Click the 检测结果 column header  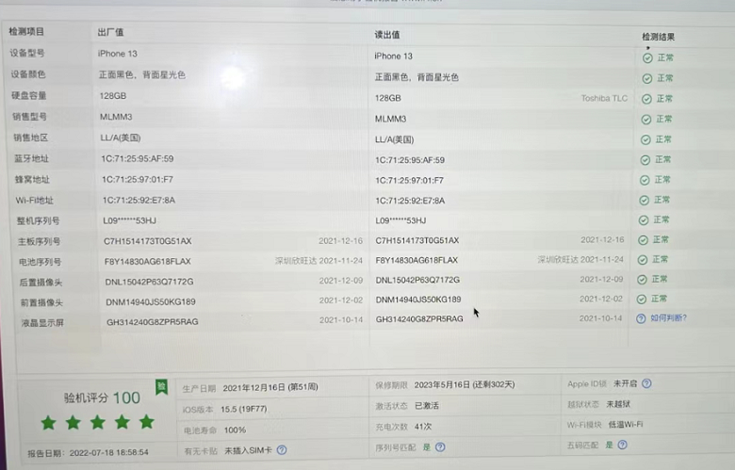(x=658, y=37)
